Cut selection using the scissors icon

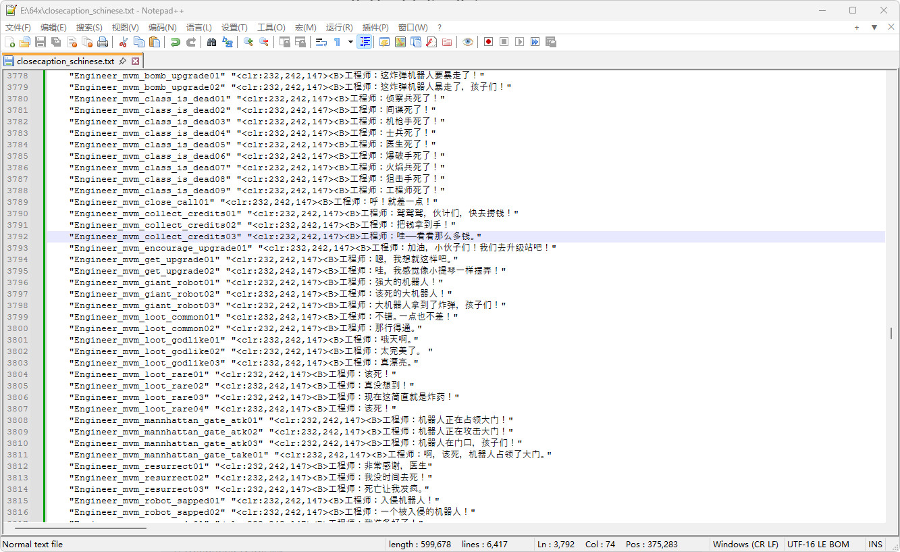123,42
